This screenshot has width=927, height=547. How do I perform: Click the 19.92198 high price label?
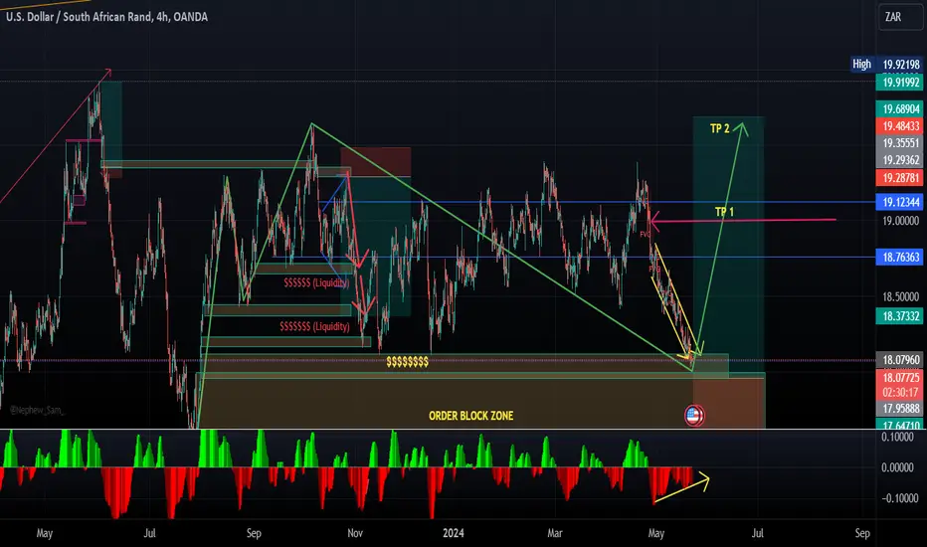point(900,64)
